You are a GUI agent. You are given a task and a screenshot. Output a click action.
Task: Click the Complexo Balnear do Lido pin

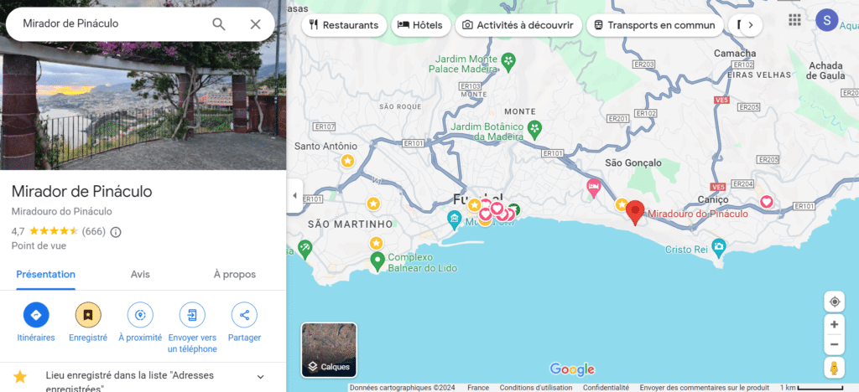(x=377, y=260)
